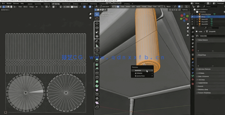
Task: Activate the Transform tool in viewport toolbar
Action: 97,36
